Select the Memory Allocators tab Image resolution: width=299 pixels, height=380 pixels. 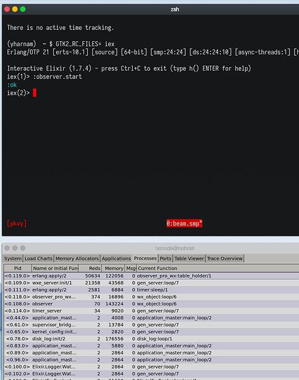(77, 258)
